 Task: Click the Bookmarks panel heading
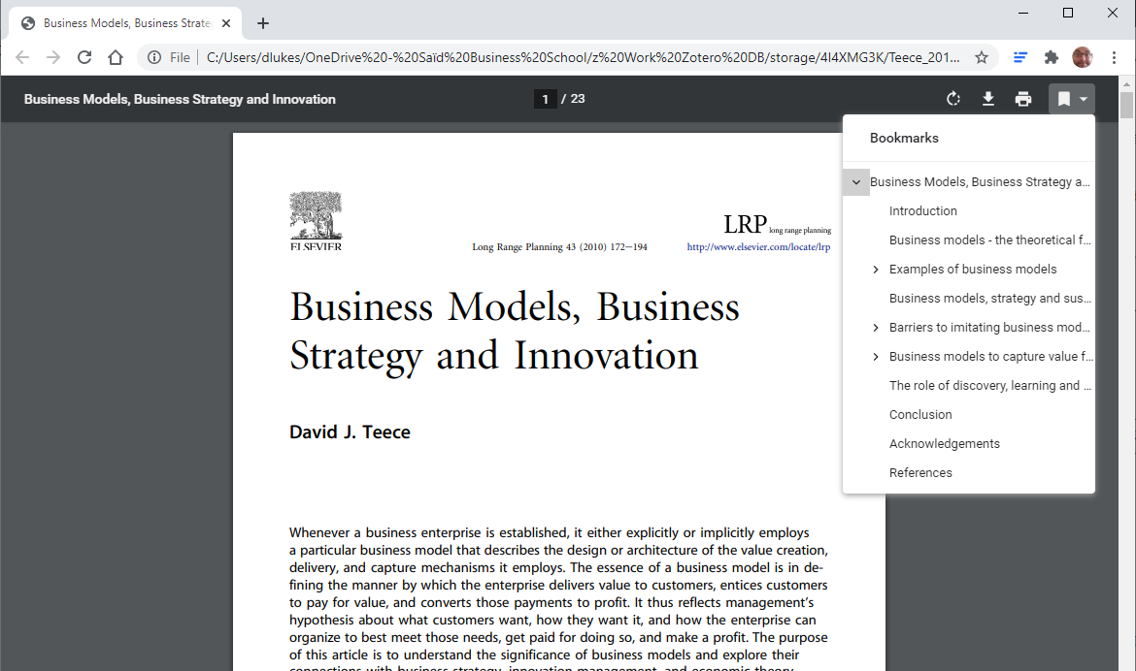coord(904,138)
